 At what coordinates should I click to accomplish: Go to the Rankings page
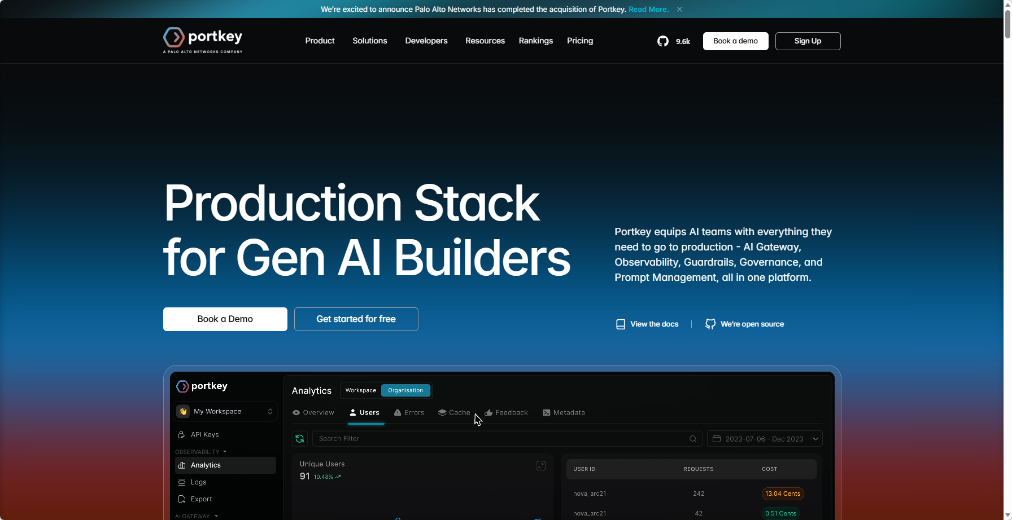coord(536,41)
